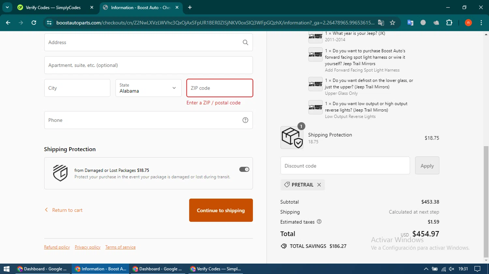Image resolution: width=489 pixels, height=274 pixels.
Task: Click the Apply discount button
Action: 427,165
